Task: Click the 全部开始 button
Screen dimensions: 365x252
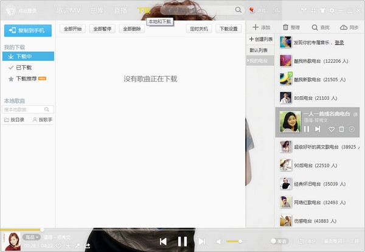Action: click(72, 29)
